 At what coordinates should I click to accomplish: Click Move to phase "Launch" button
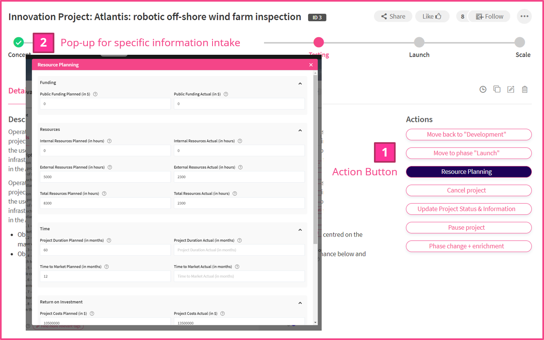coord(468,153)
